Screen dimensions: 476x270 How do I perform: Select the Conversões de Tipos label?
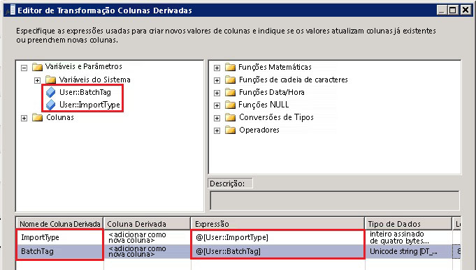(x=276, y=117)
